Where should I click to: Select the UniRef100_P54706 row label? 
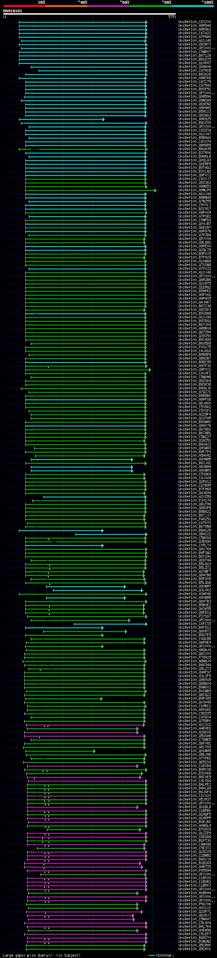click(x=194, y=904)
